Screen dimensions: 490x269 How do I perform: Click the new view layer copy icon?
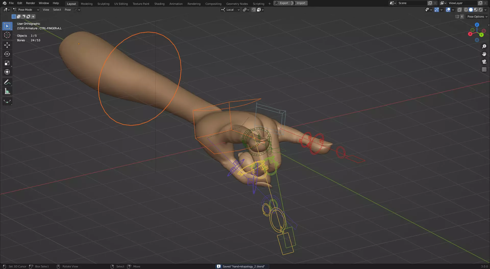(480, 3)
